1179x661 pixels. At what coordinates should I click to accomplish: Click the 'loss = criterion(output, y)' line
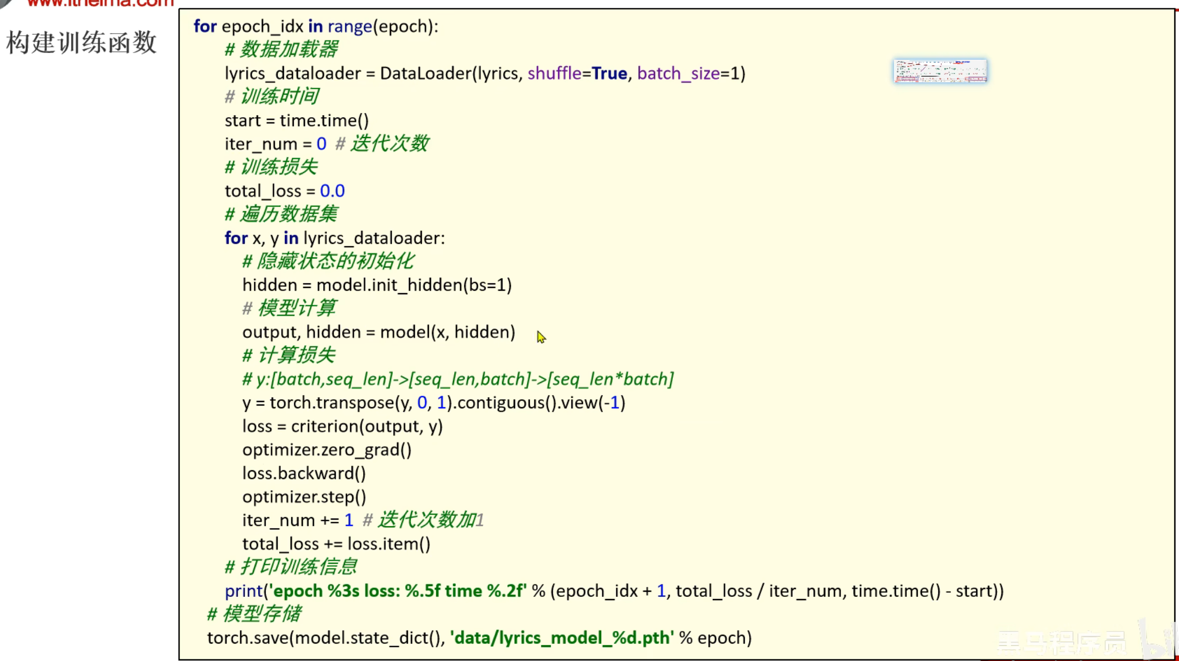pos(342,426)
